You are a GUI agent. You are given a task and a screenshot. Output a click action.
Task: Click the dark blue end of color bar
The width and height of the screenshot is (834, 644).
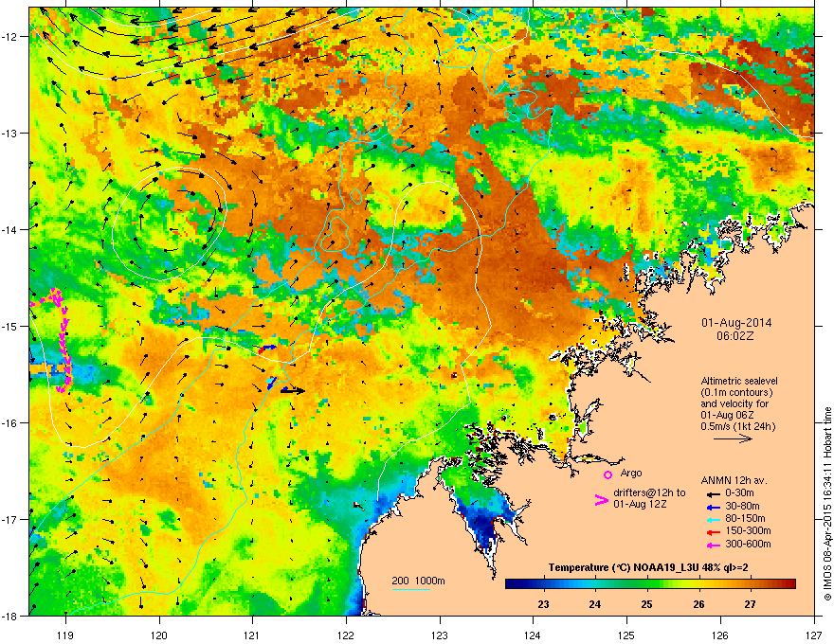click(x=512, y=584)
